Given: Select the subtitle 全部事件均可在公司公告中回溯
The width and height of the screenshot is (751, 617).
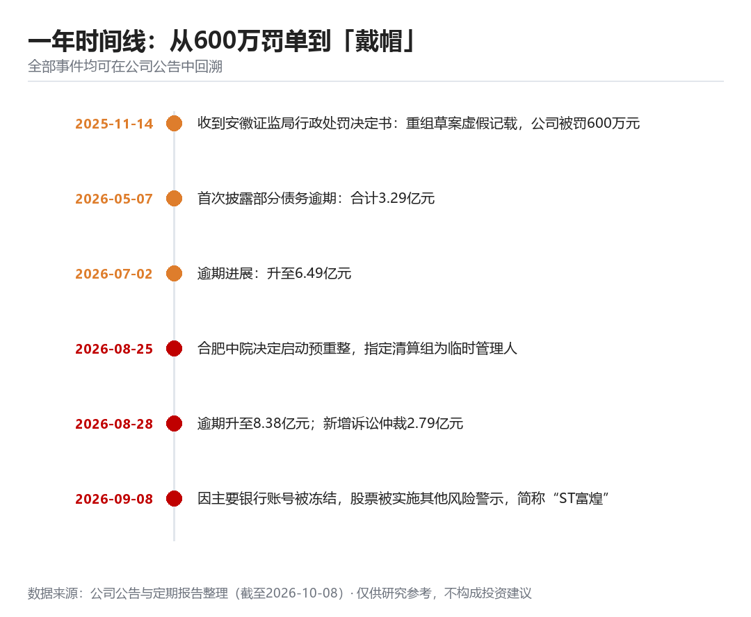Looking at the screenshot, I should 125,67.
